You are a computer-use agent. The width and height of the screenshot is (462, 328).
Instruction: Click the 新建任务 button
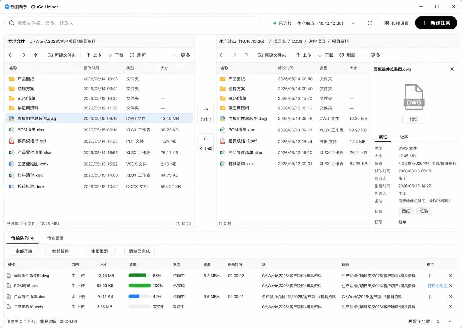click(436, 23)
